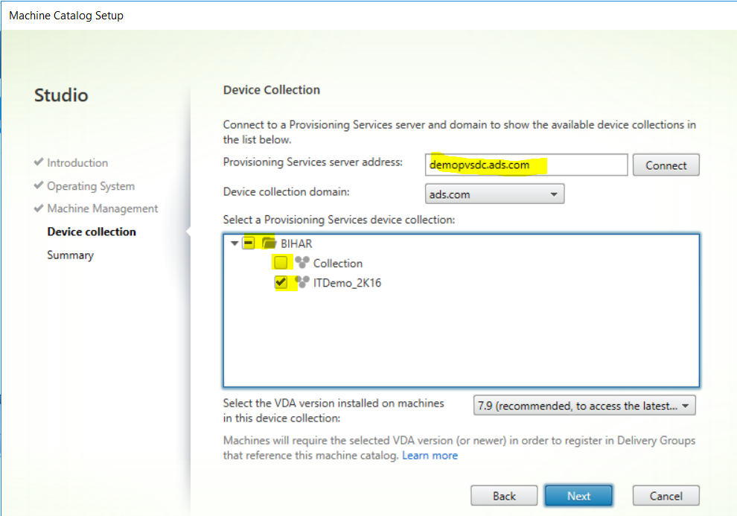
Task: Check the Collection checkbox
Action: [281, 262]
